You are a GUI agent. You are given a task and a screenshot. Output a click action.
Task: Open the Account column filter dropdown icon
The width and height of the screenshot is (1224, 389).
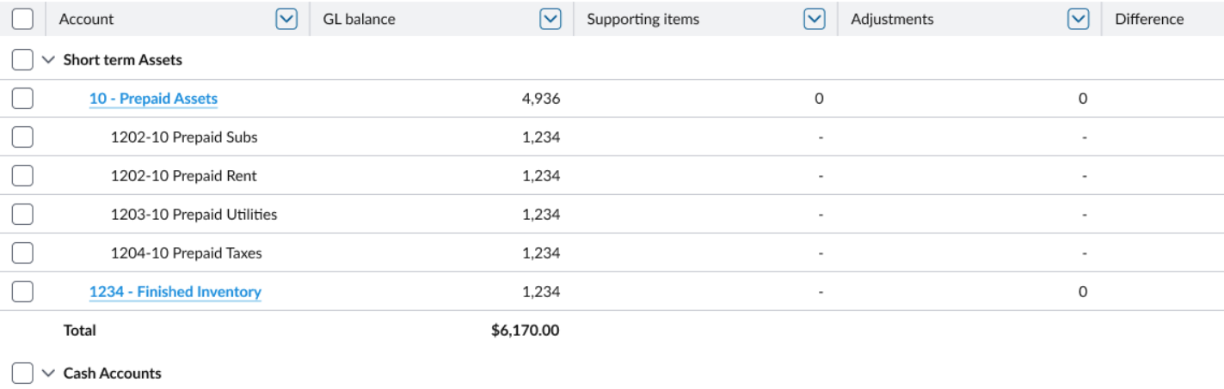286,19
